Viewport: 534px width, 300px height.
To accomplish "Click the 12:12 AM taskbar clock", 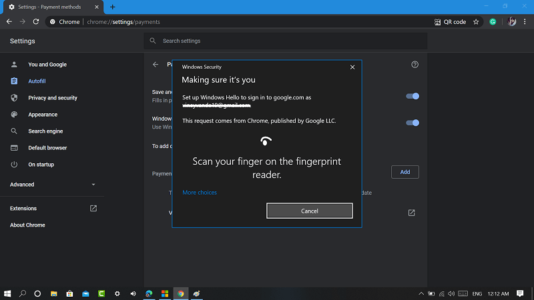I will pos(498,293).
